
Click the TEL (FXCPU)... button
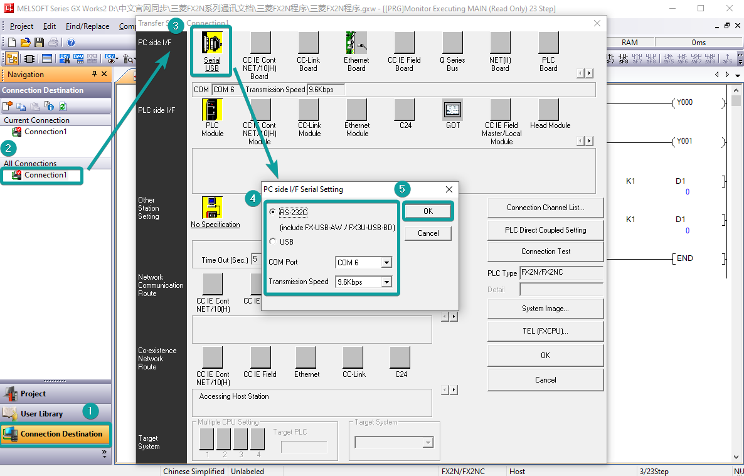coord(545,331)
